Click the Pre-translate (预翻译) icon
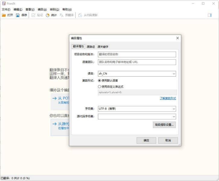The height and width of the screenshot is (181, 219). (62, 15)
